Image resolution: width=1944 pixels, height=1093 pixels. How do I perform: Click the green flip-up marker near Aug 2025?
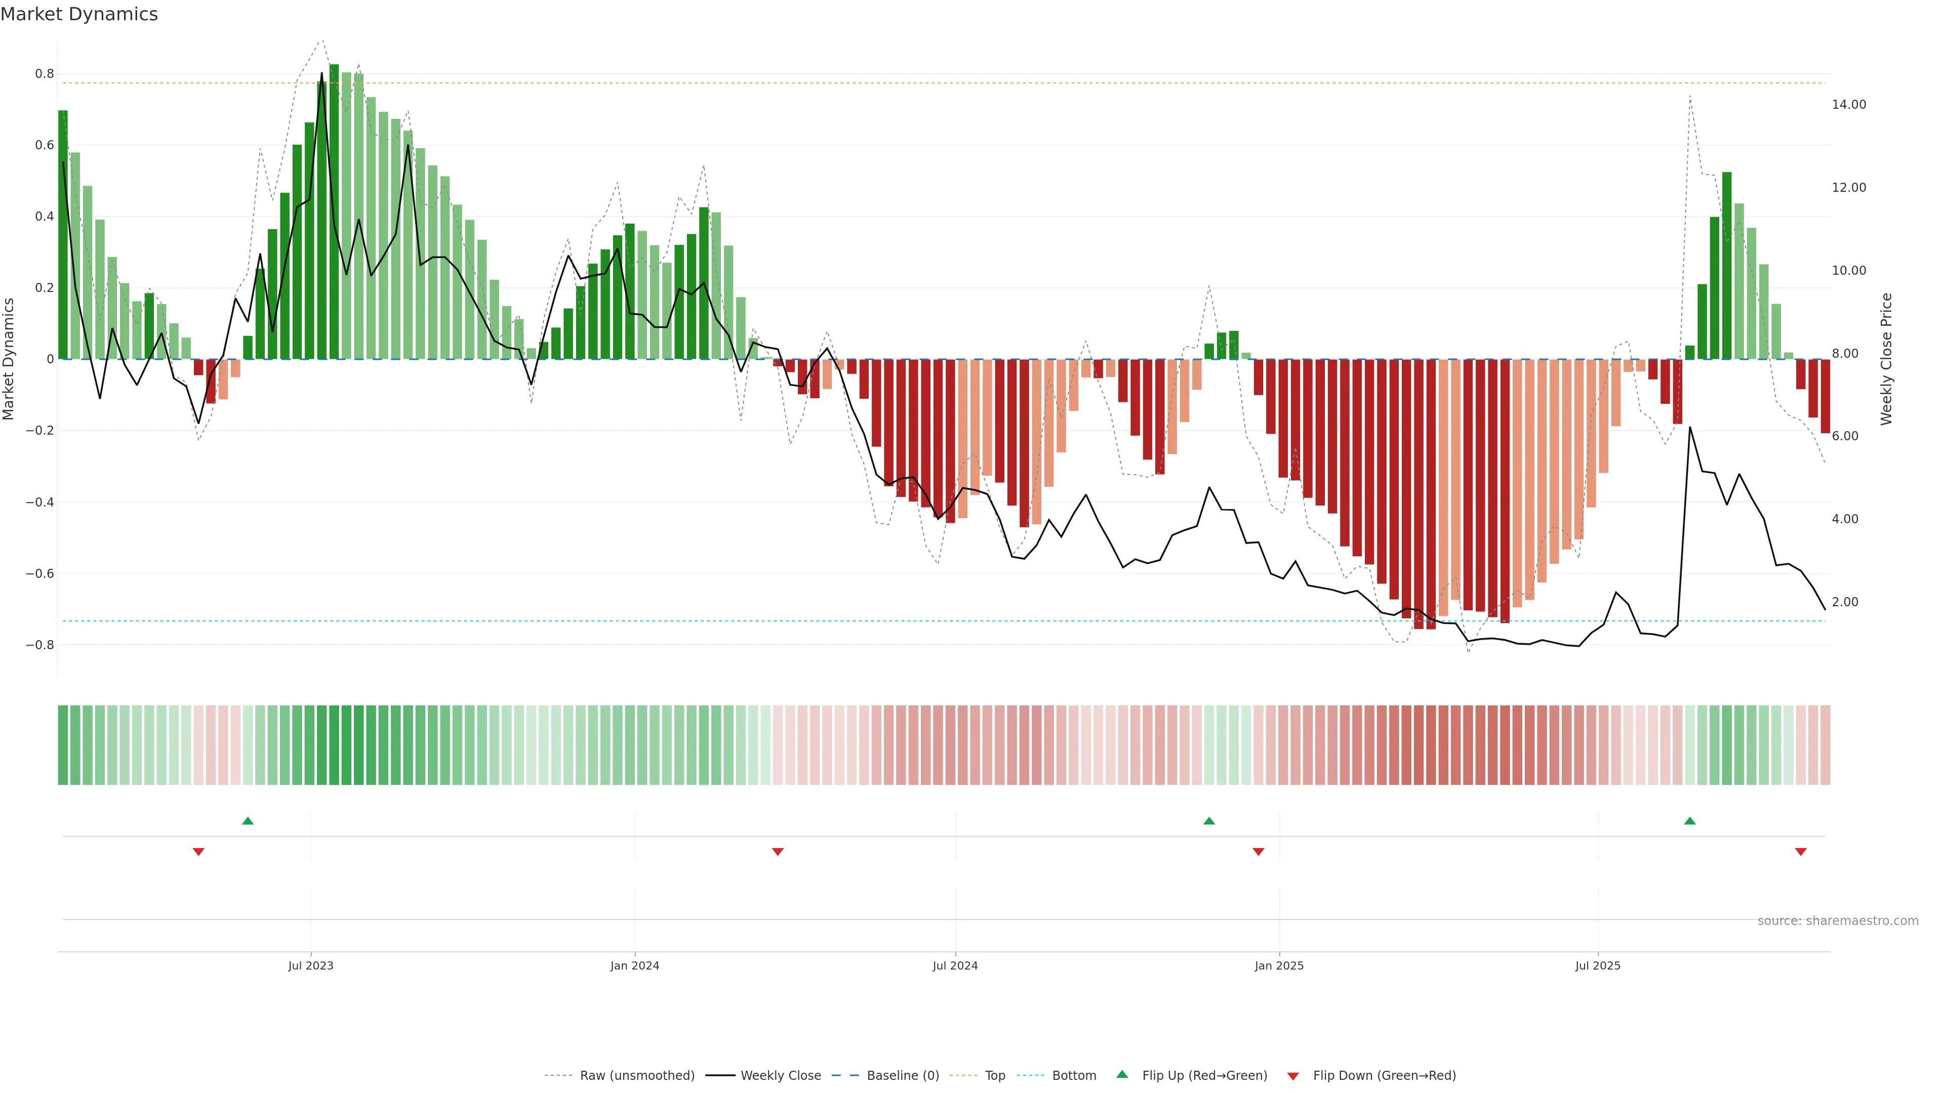pyautogui.click(x=1690, y=821)
